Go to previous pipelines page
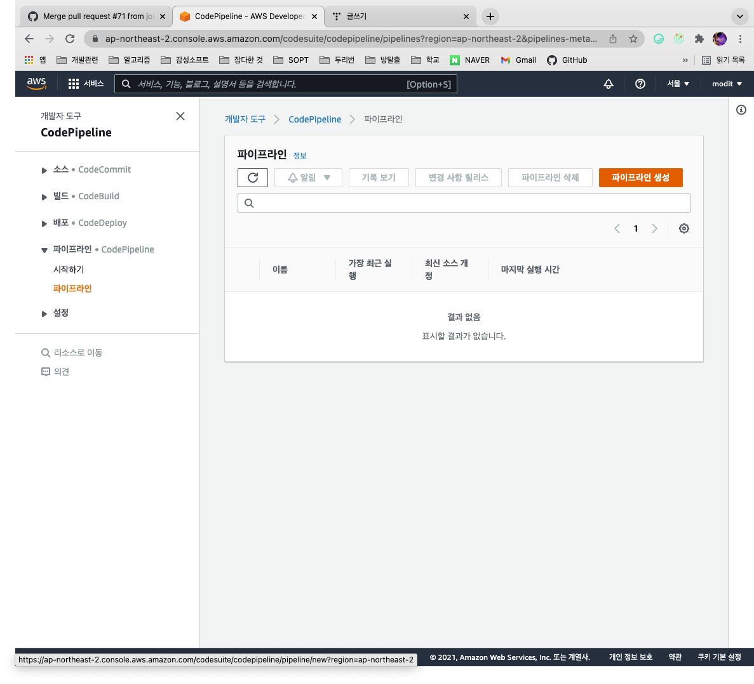Image resolution: width=754 pixels, height=684 pixels. pyautogui.click(x=617, y=228)
